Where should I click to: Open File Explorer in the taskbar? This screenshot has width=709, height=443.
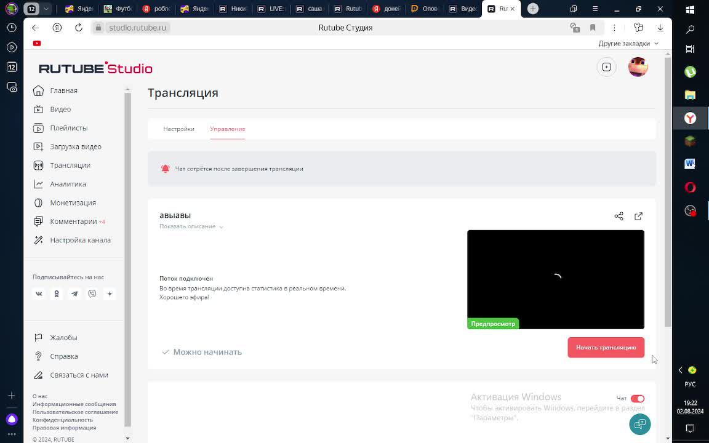pyautogui.click(x=690, y=95)
